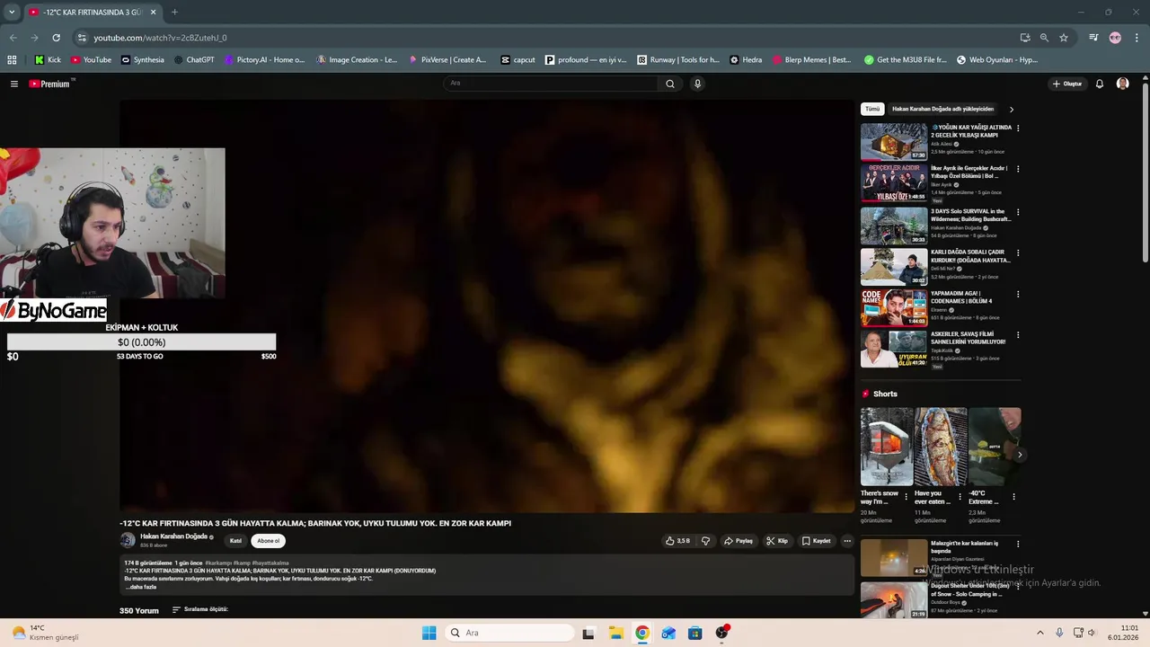Activate voice search microphone icon
The image size is (1150, 647).
pyautogui.click(x=697, y=84)
